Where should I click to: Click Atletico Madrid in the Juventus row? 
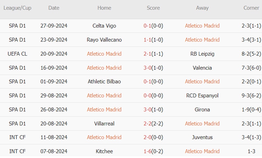(x=104, y=137)
